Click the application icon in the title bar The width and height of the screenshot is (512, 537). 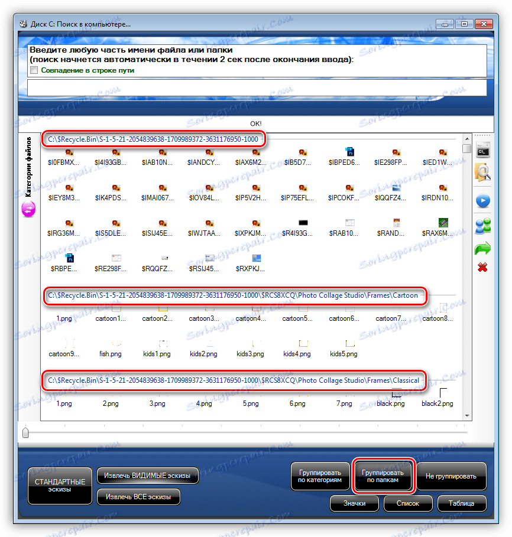(23, 24)
